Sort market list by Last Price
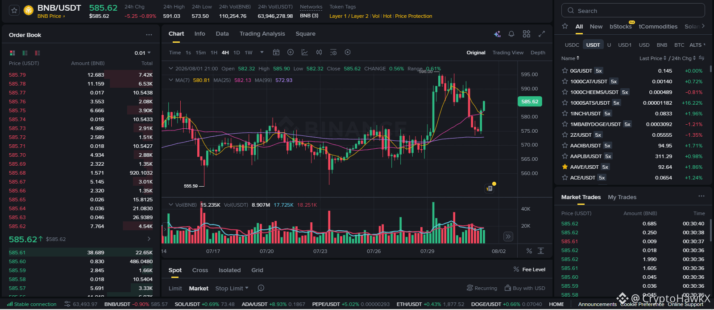This screenshot has width=714, height=310. (653, 58)
